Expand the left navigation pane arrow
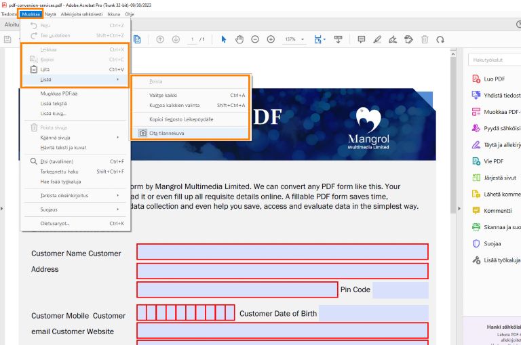The height and width of the screenshot is (345, 521). (2, 209)
